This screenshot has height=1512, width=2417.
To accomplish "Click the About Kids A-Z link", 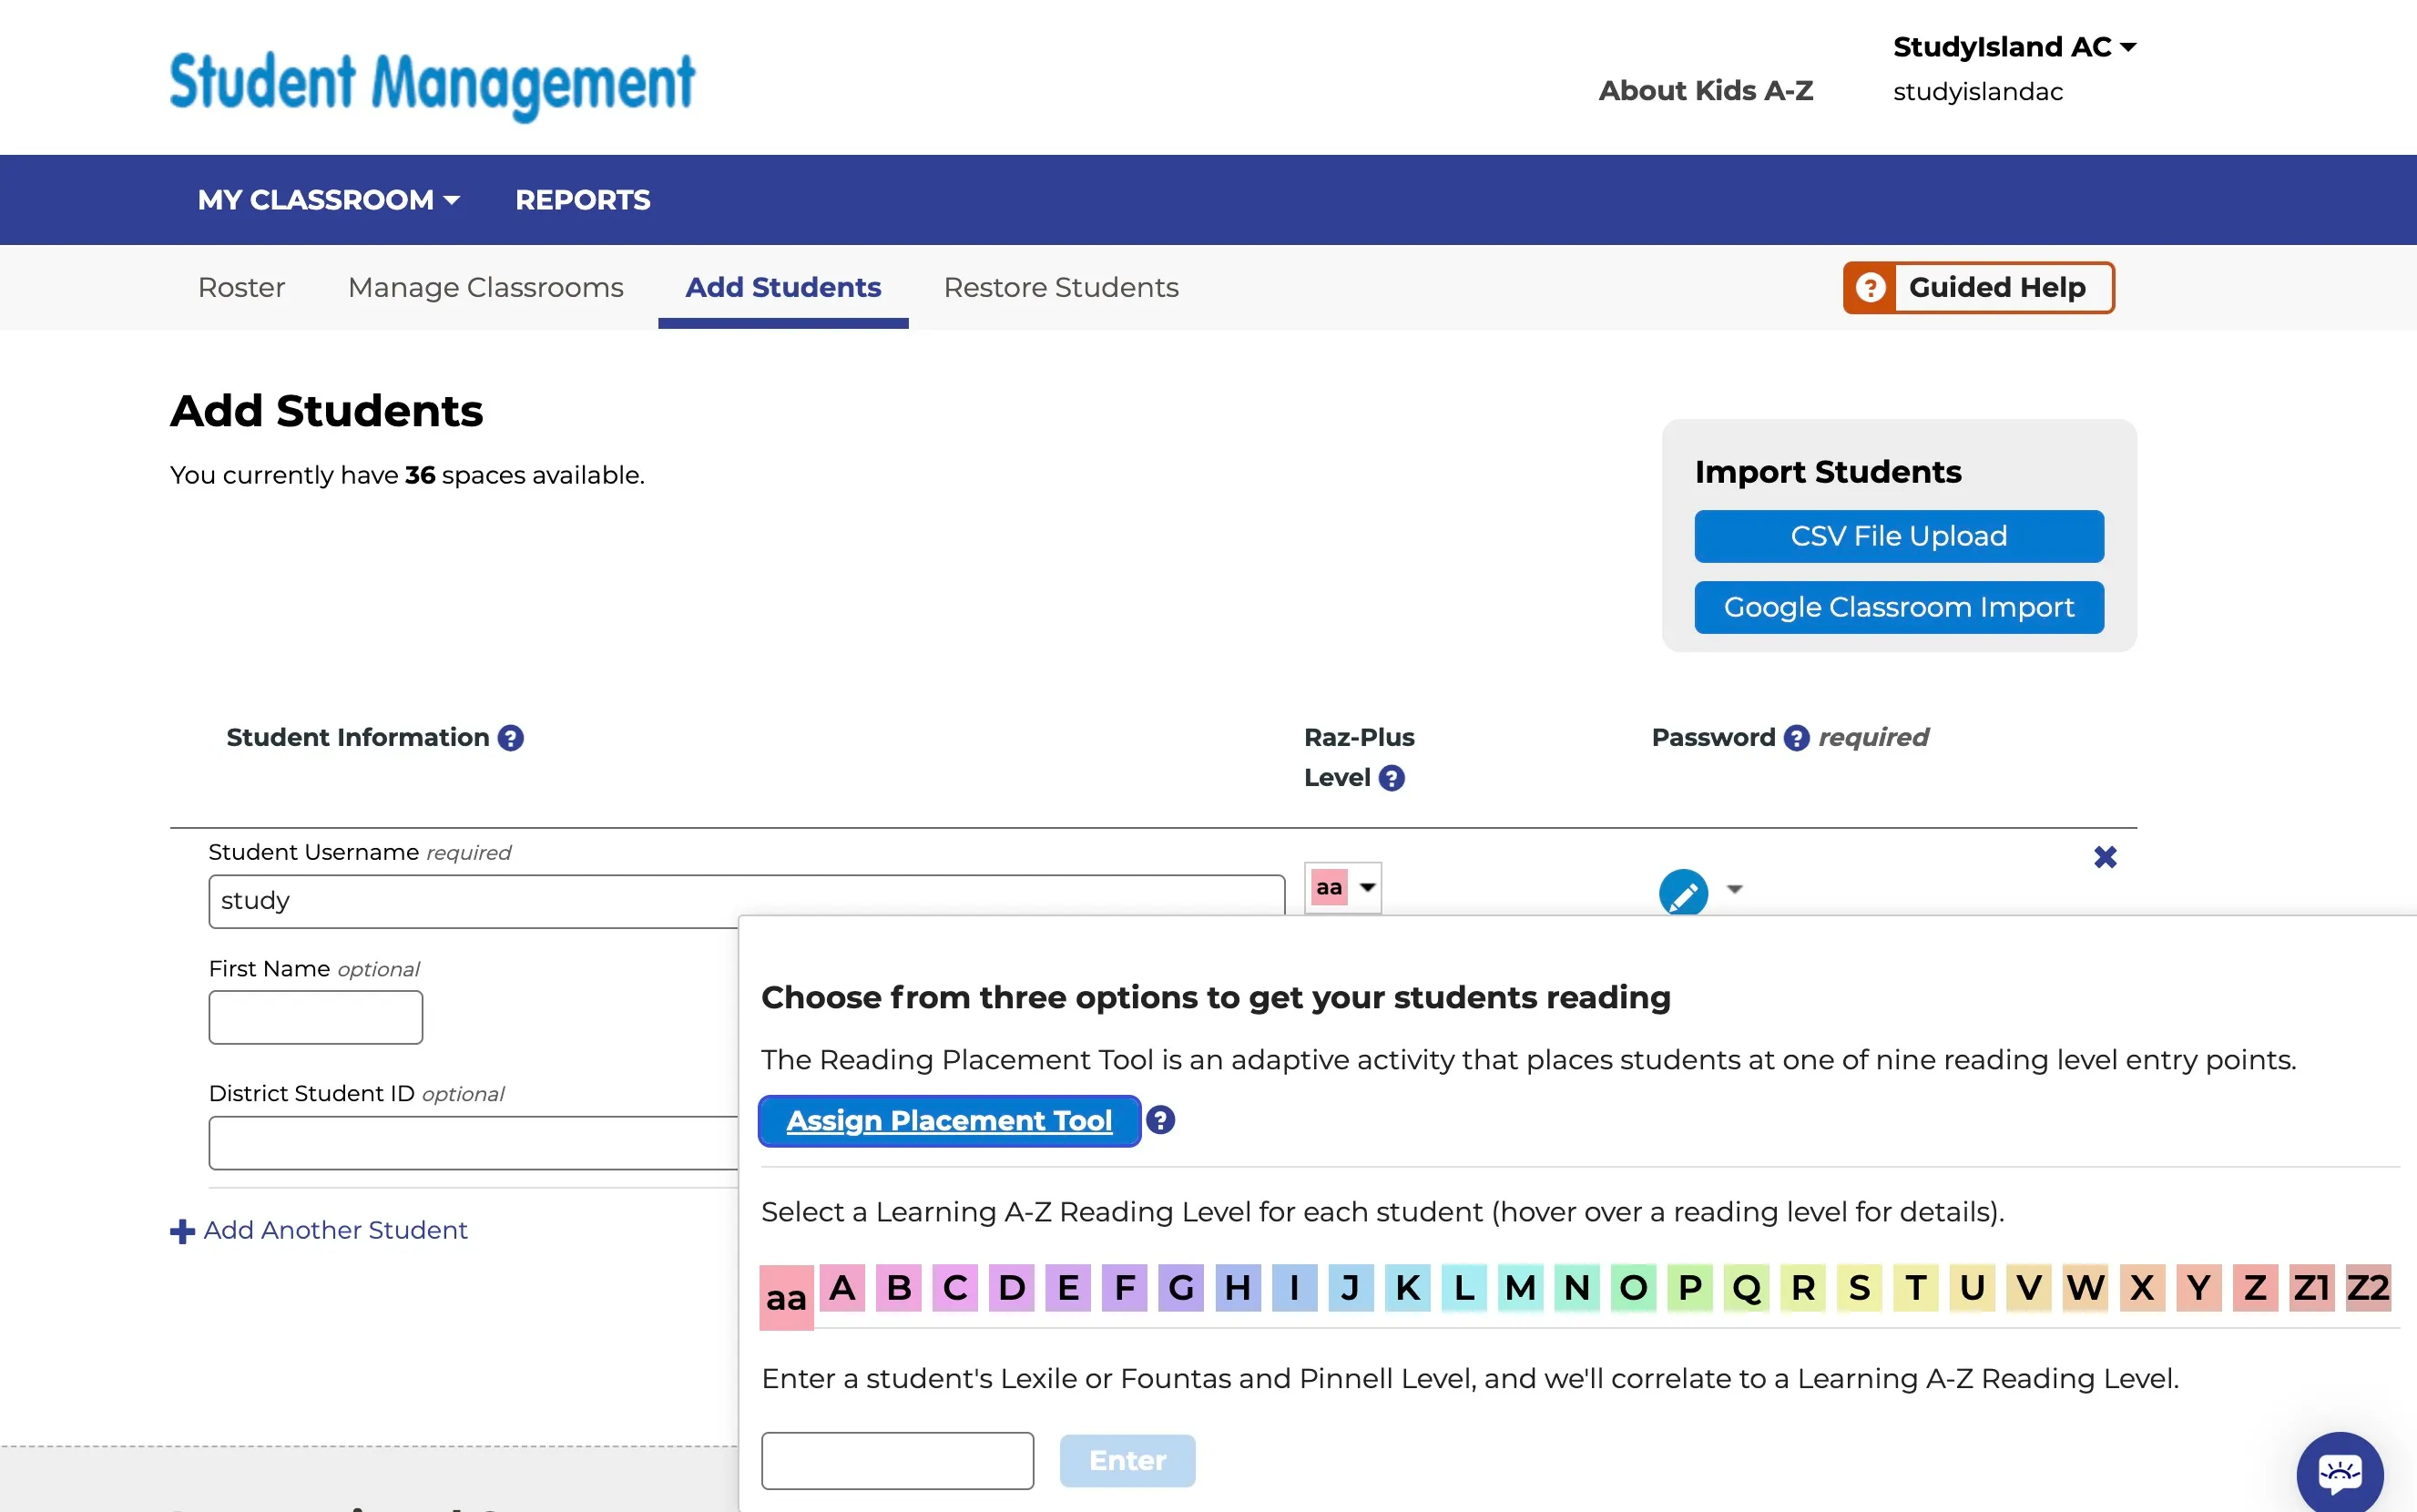I will (1706, 91).
